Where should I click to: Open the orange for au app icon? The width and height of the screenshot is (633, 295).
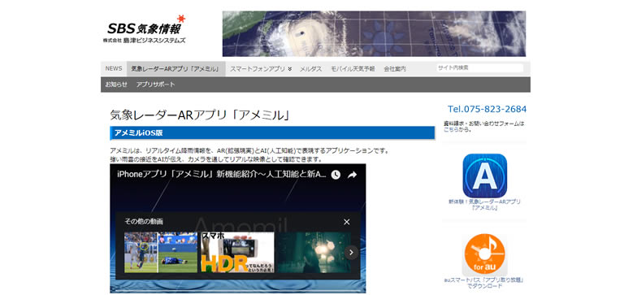click(484, 254)
